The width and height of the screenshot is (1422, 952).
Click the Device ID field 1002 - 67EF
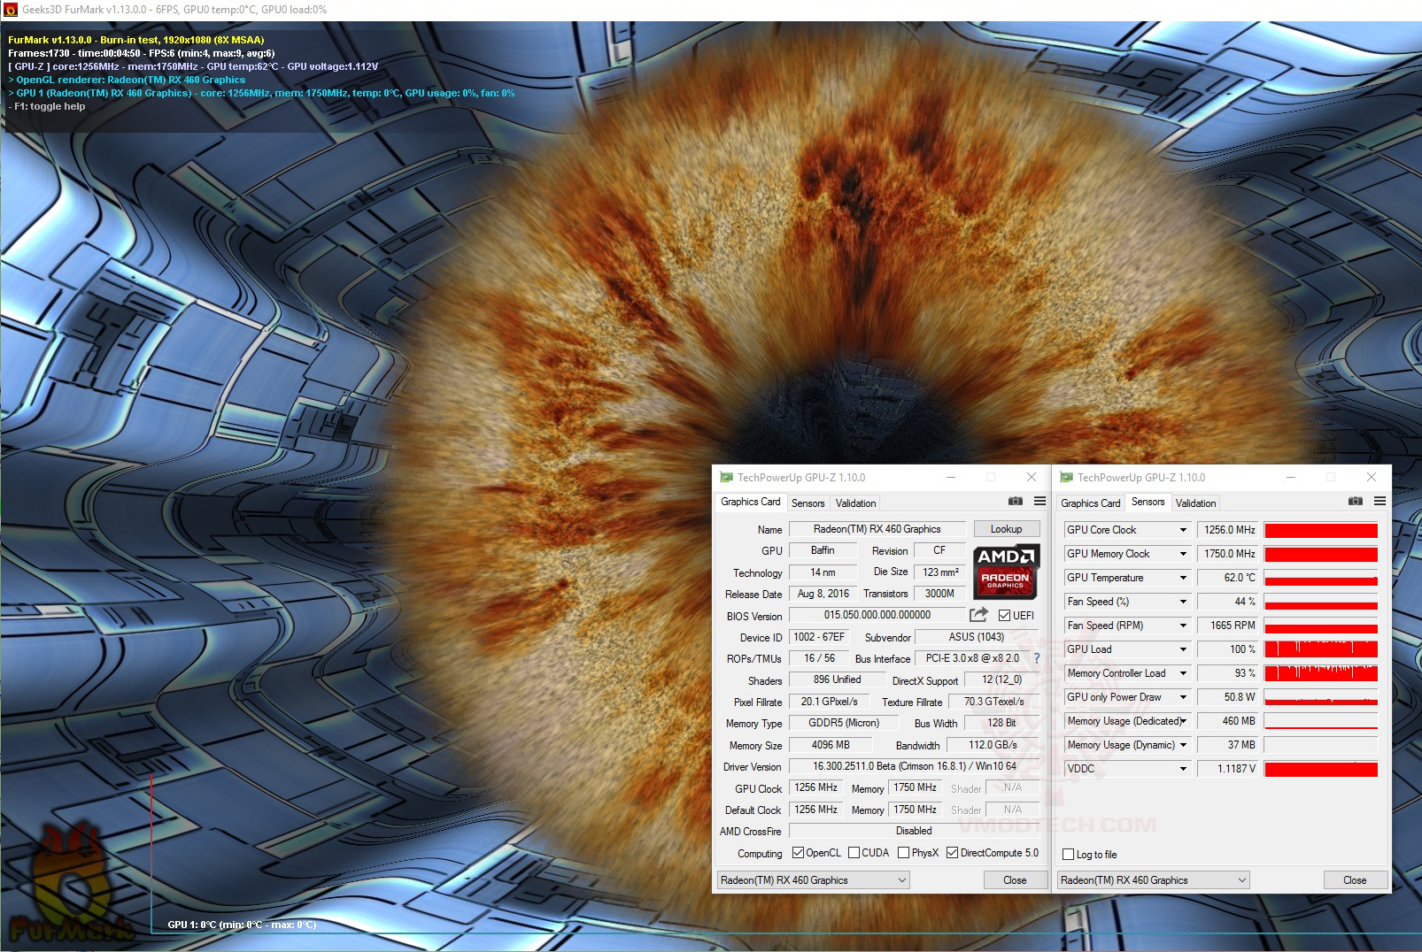(819, 637)
